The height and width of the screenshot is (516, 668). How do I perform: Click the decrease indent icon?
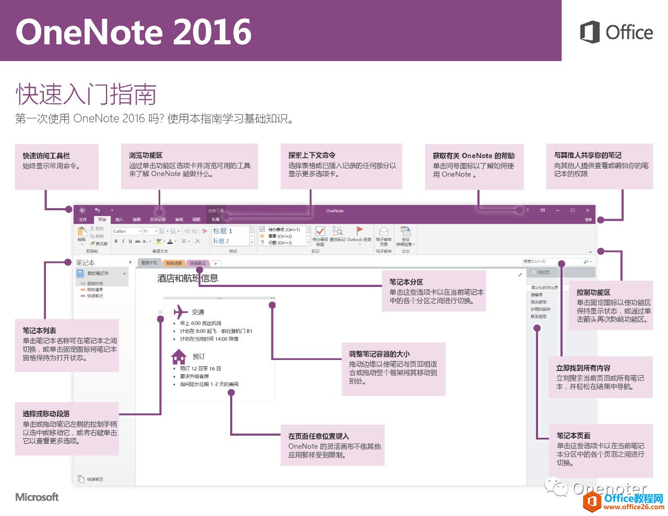(187, 231)
